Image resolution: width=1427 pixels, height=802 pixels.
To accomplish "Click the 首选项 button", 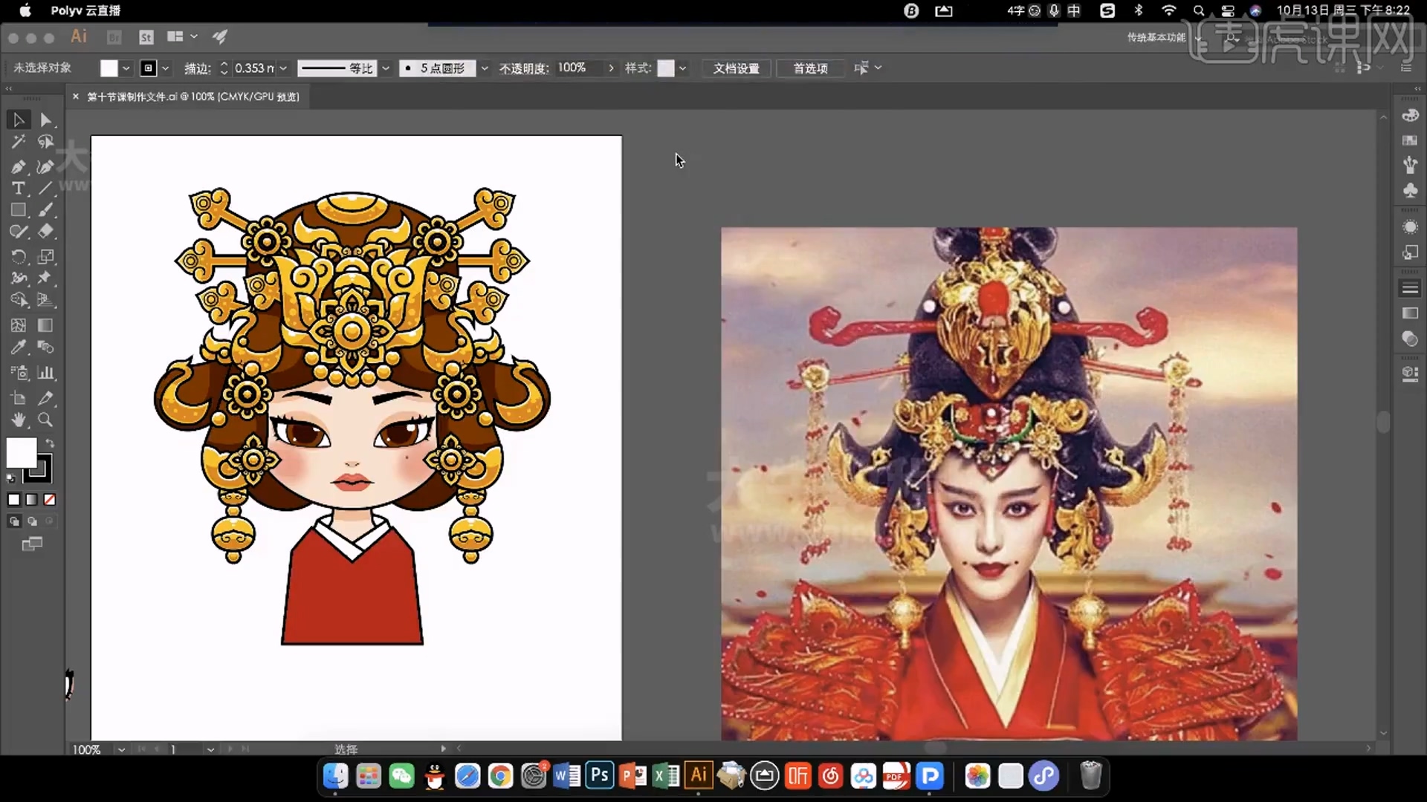I will [811, 68].
